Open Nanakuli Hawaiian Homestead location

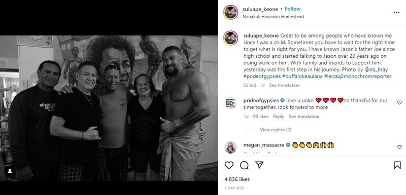click(x=273, y=17)
